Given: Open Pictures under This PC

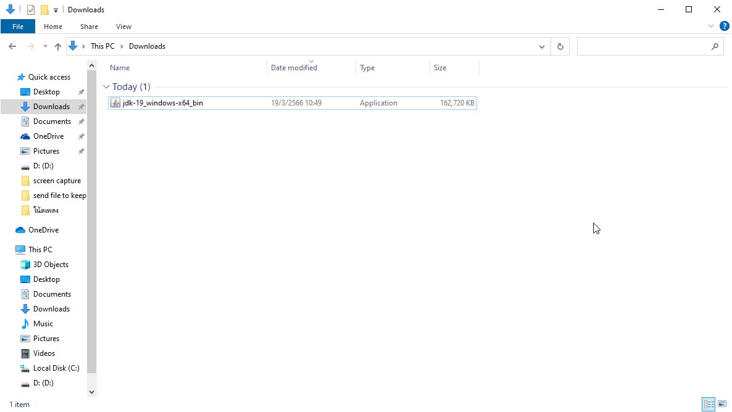Looking at the screenshot, I should (46, 339).
